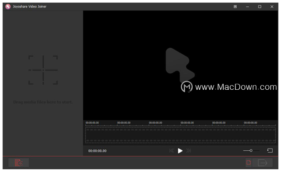
Task: Open the file list icon at bottom left
Action: [x=18, y=163]
